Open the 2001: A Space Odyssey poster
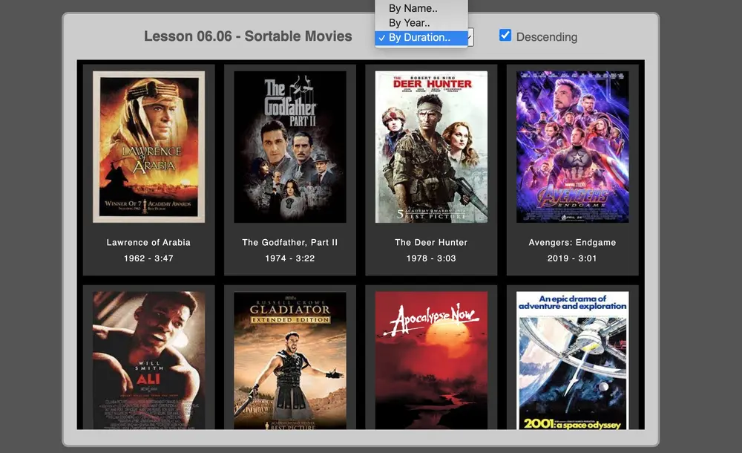The width and height of the screenshot is (742, 453). 573,360
